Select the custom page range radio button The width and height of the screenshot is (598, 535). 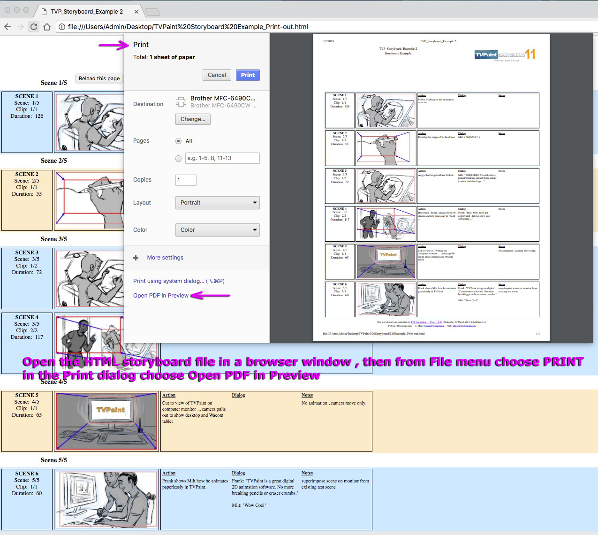pyautogui.click(x=178, y=159)
